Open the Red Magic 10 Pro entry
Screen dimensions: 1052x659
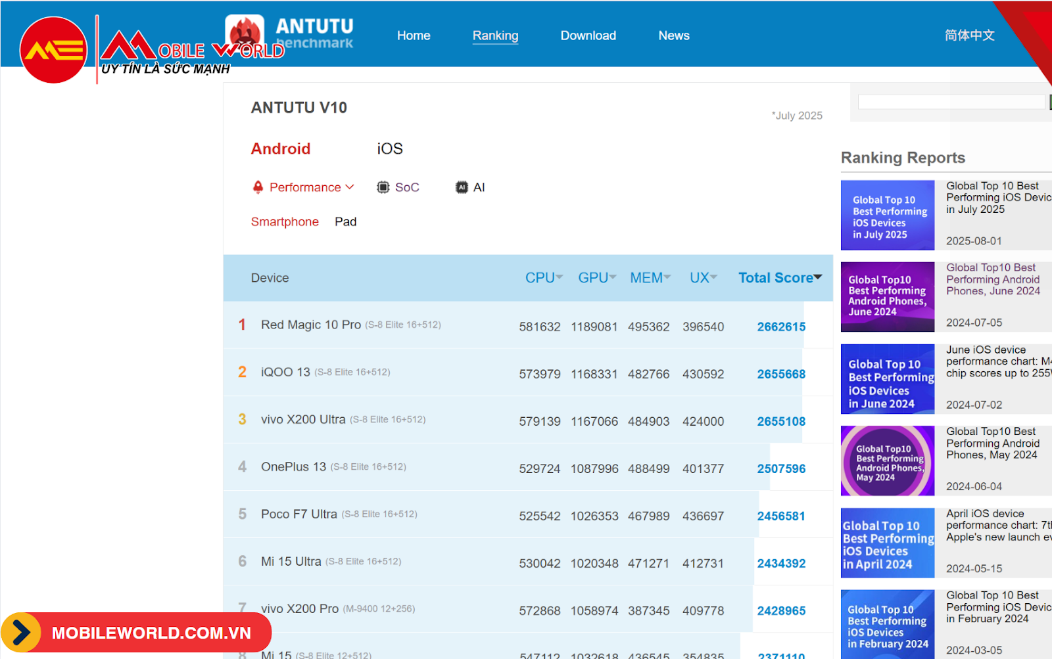[311, 325]
